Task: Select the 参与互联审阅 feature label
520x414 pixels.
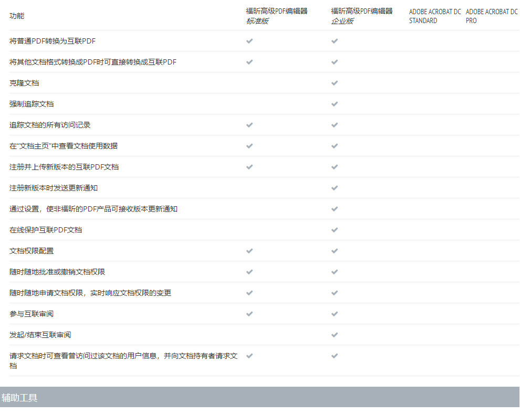Action: click(32, 314)
